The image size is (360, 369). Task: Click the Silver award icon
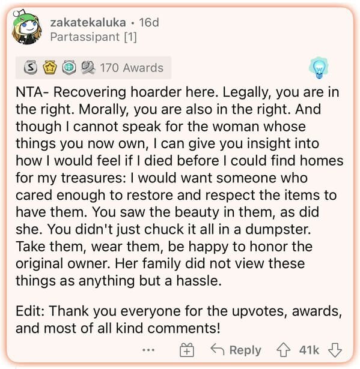(x=31, y=68)
